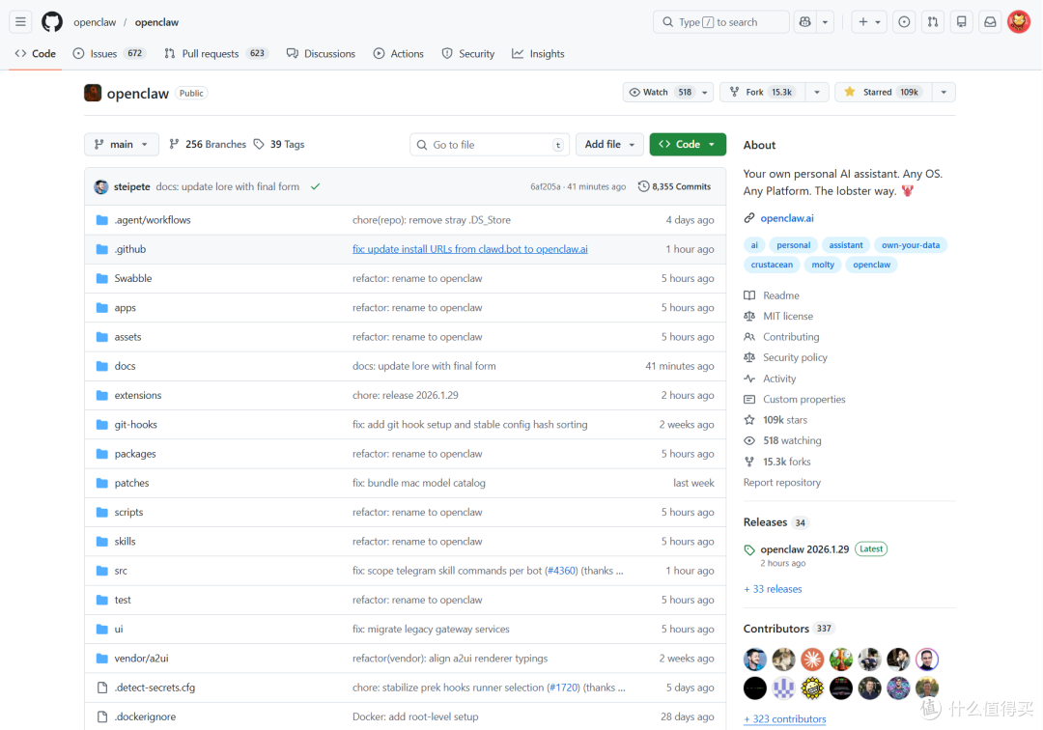Click the star icon on Starred button
This screenshot has width=1043, height=730.
(850, 92)
